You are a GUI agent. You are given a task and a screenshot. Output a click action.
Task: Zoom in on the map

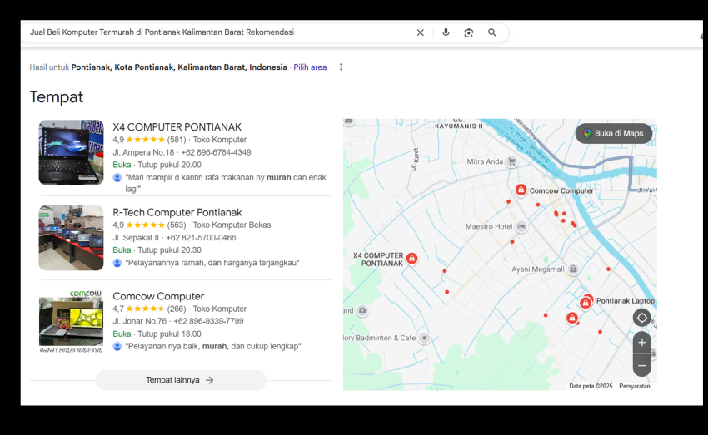tap(641, 342)
